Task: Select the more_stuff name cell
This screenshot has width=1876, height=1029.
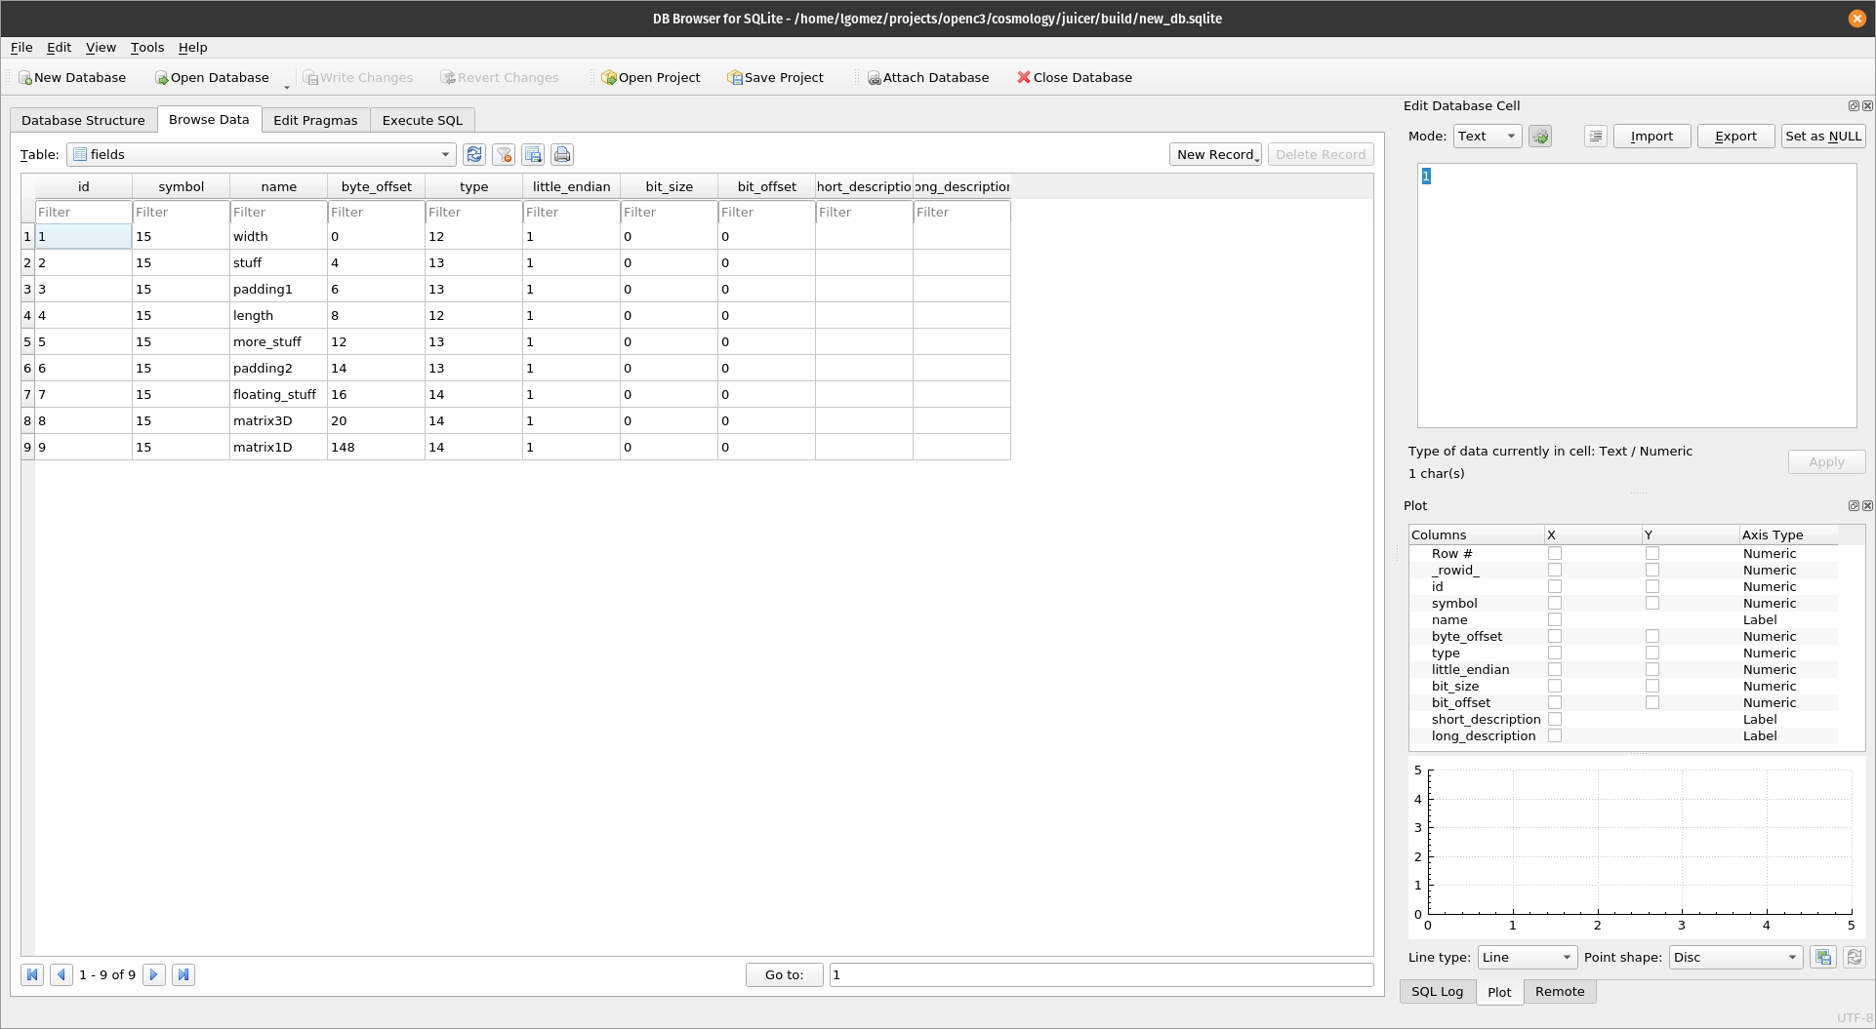Action: coord(278,342)
